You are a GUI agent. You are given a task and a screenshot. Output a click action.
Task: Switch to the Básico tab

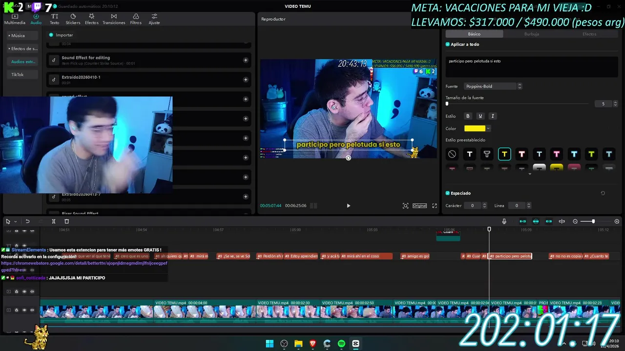(x=474, y=34)
